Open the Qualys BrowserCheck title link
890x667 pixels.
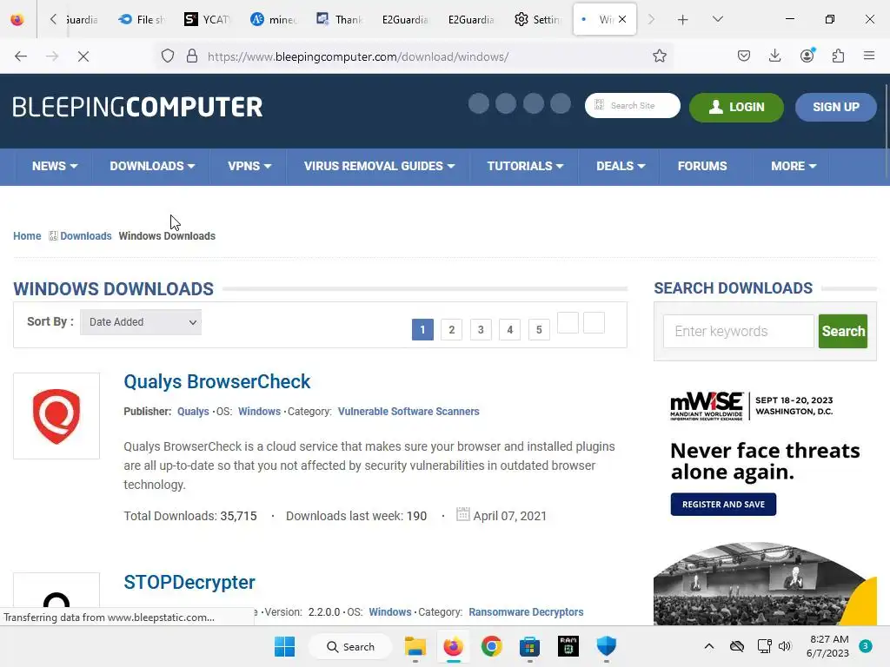tap(216, 382)
